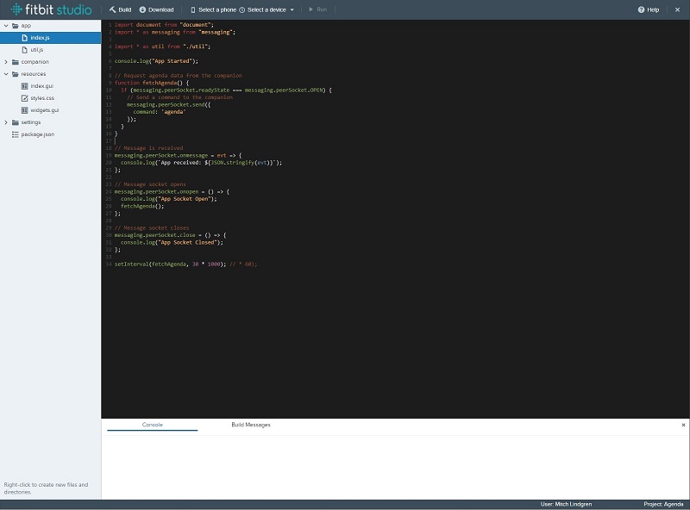Click the Run label

[x=322, y=9]
